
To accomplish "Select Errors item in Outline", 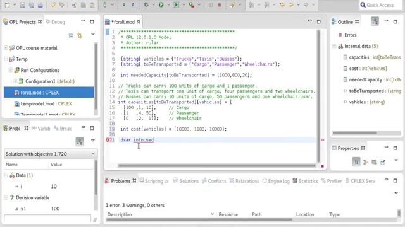I will [347, 35].
